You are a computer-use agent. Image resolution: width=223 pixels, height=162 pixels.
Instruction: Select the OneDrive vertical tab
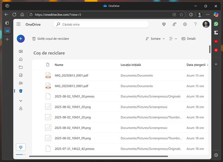(7, 31)
